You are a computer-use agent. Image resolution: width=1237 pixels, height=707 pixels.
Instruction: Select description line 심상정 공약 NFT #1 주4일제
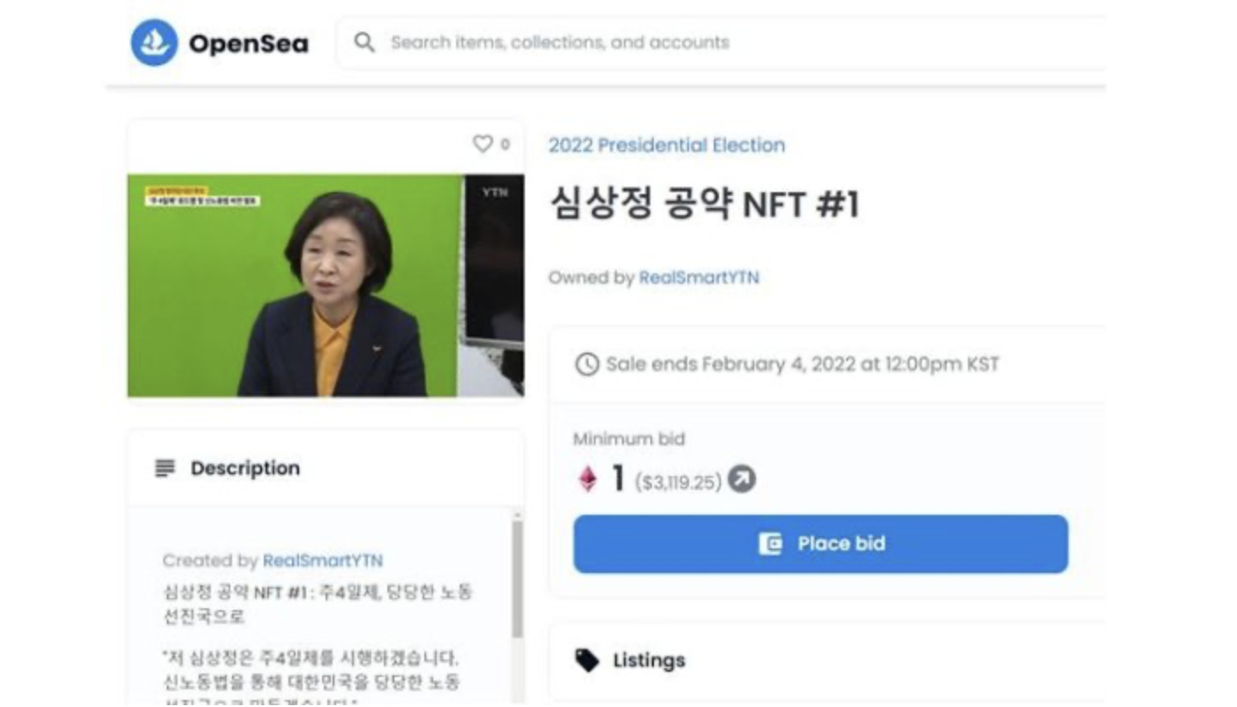(318, 604)
